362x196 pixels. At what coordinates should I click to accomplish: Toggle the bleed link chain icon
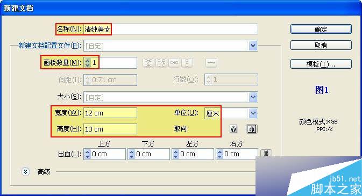pyautogui.click(x=266, y=154)
